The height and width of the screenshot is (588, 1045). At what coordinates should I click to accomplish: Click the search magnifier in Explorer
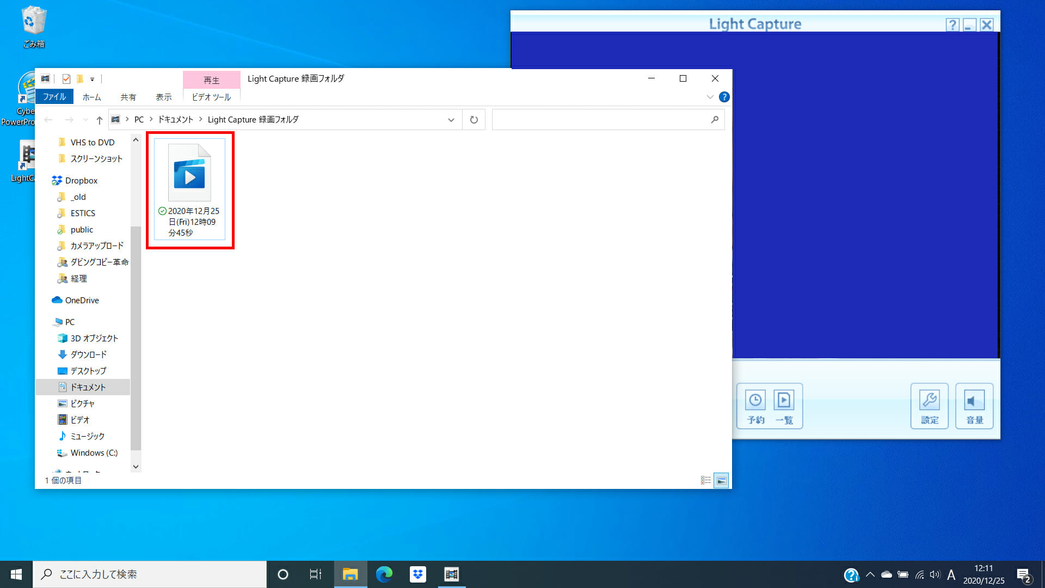pyautogui.click(x=715, y=120)
